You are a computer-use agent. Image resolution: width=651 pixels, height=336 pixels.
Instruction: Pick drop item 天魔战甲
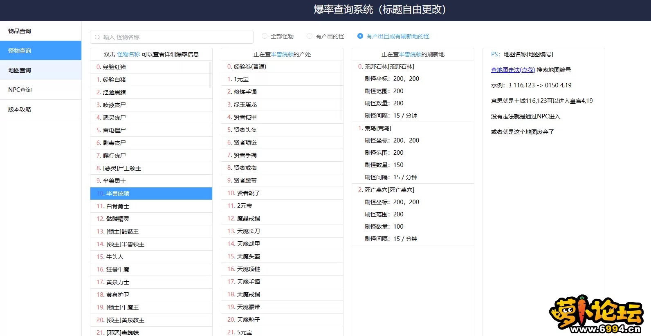282,244
